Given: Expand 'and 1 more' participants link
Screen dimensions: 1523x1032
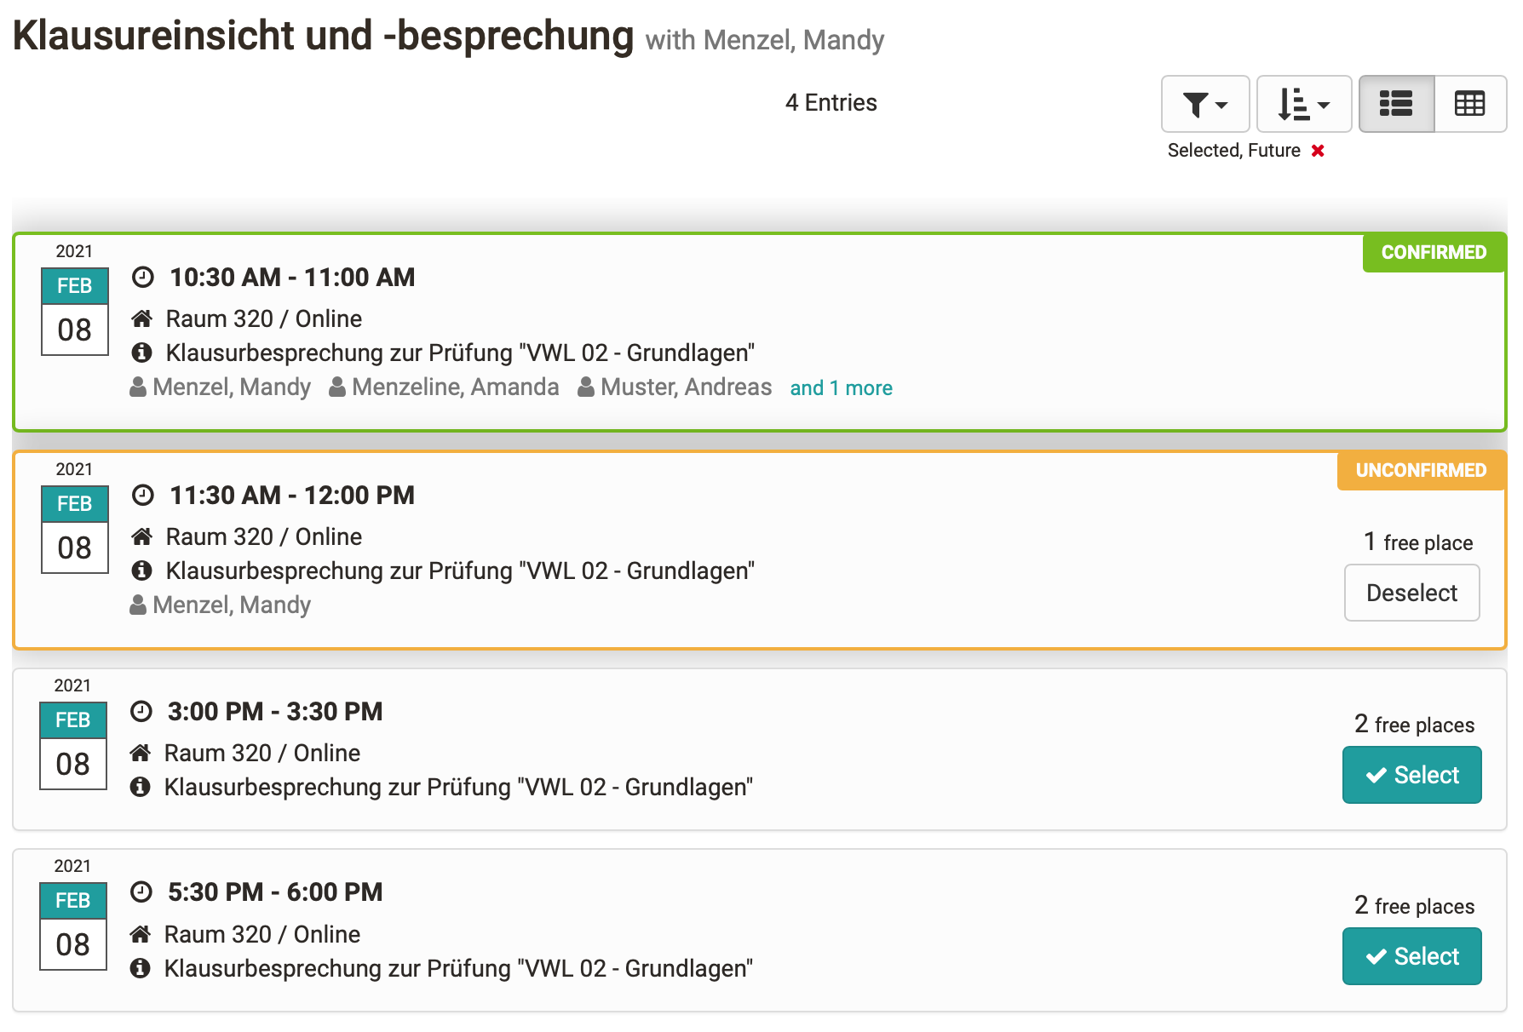Looking at the screenshot, I should coord(841,388).
